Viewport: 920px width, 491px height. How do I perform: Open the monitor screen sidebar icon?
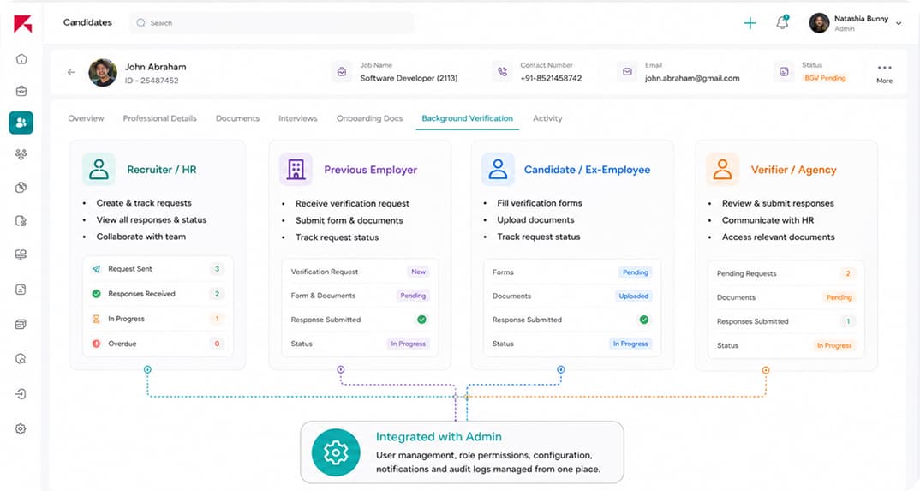click(x=21, y=255)
